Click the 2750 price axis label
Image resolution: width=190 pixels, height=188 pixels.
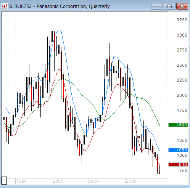[182, 50]
